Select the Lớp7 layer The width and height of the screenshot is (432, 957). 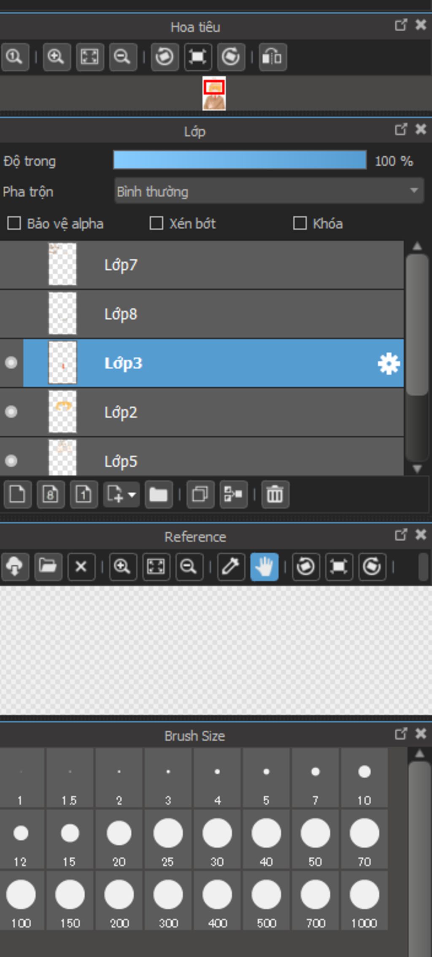coord(211,265)
